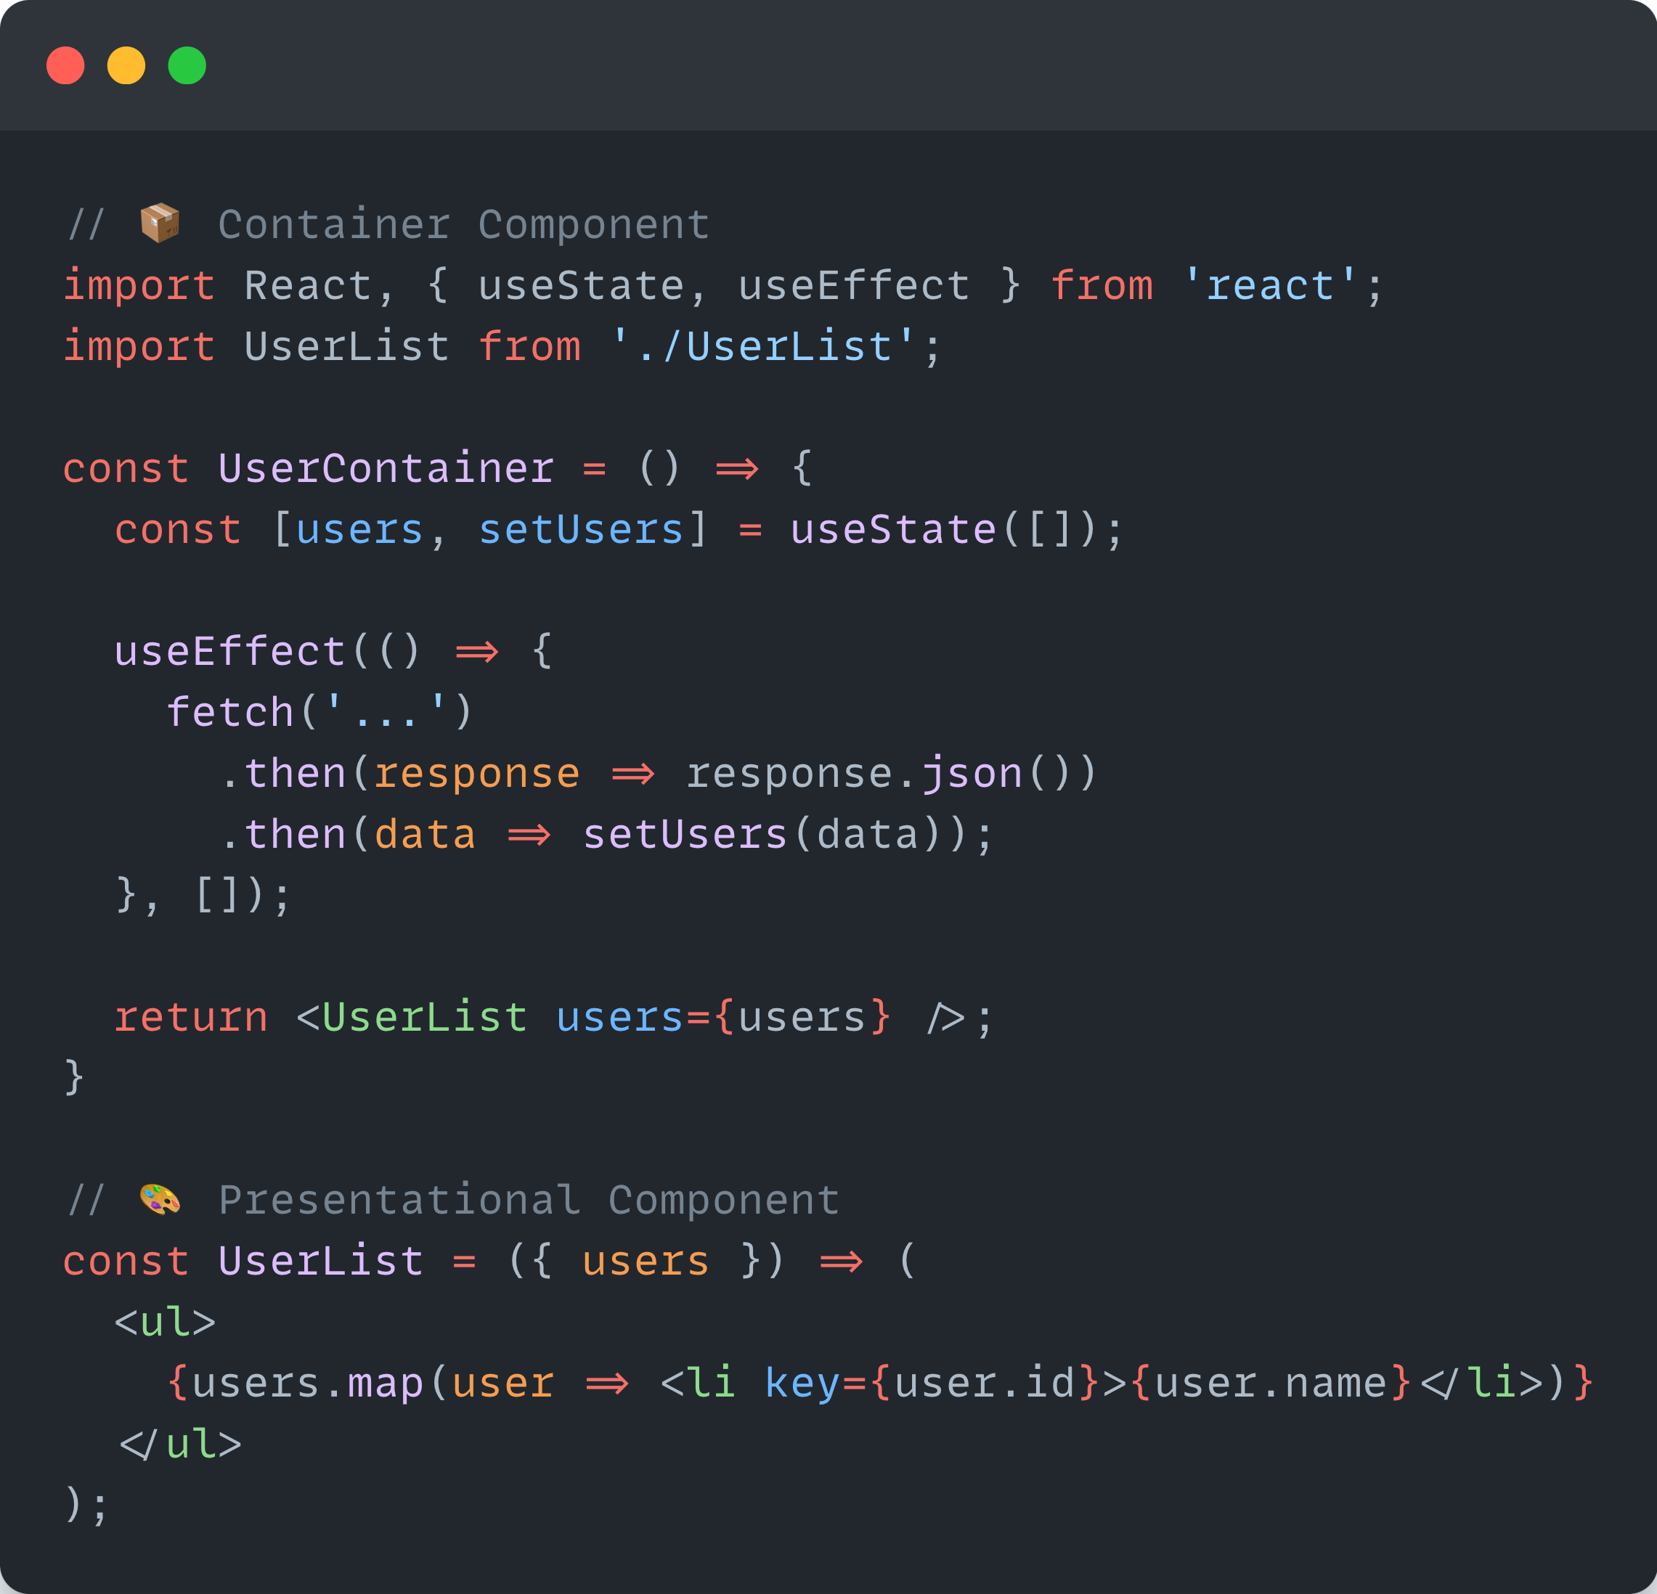This screenshot has width=1657, height=1594.
Task: Click the empty array dependency brackets
Action: (218, 896)
